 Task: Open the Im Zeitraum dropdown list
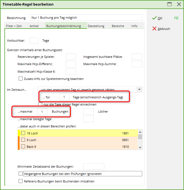pos(139,90)
